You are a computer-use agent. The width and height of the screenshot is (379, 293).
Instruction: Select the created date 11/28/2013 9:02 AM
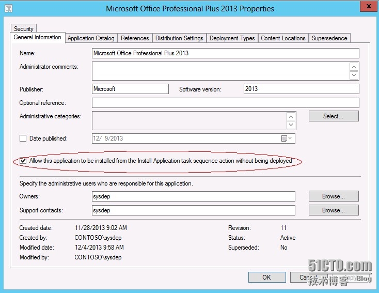[x=101, y=228]
